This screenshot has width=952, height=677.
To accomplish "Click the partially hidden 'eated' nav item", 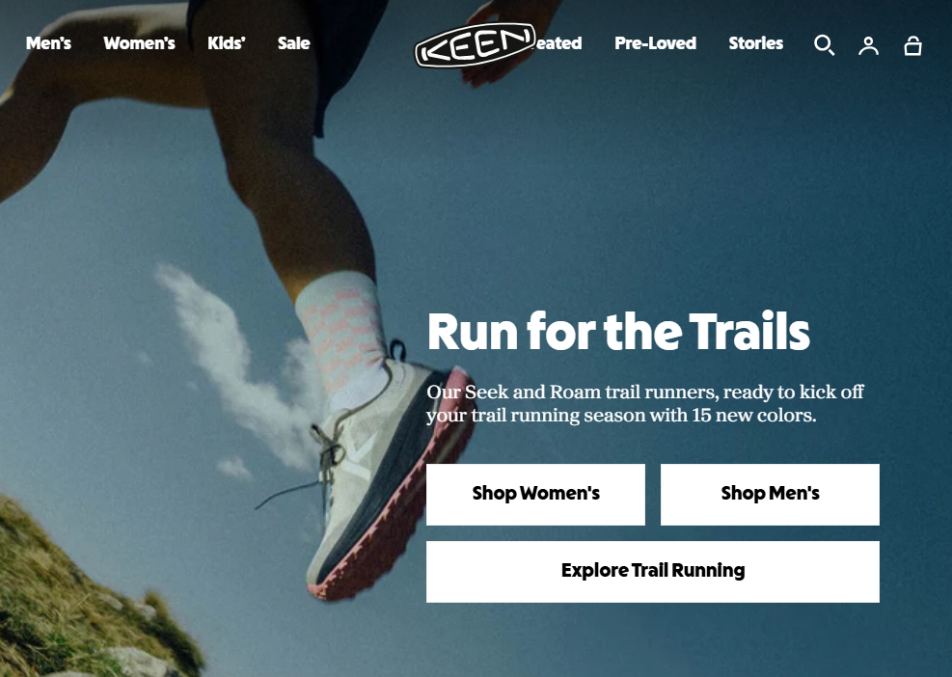I will pyautogui.click(x=559, y=43).
